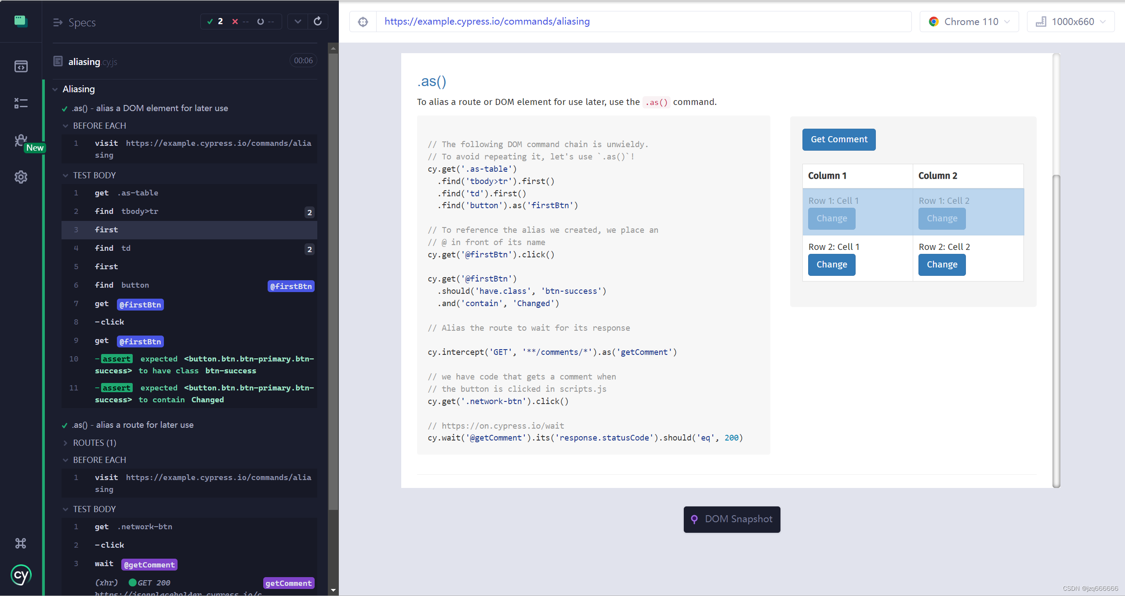Click the Cypress logo at bottom left

[x=21, y=575]
